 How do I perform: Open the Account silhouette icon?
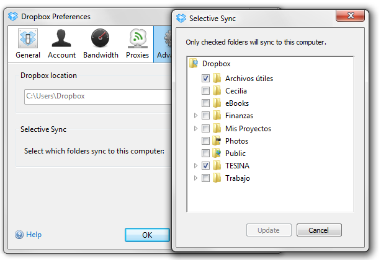click(x=61, y=38)
